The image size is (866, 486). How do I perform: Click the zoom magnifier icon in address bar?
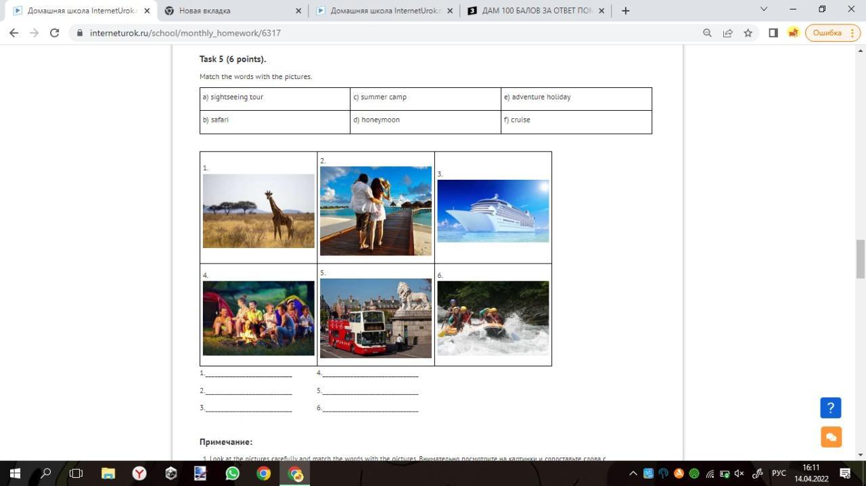[707, 33]
